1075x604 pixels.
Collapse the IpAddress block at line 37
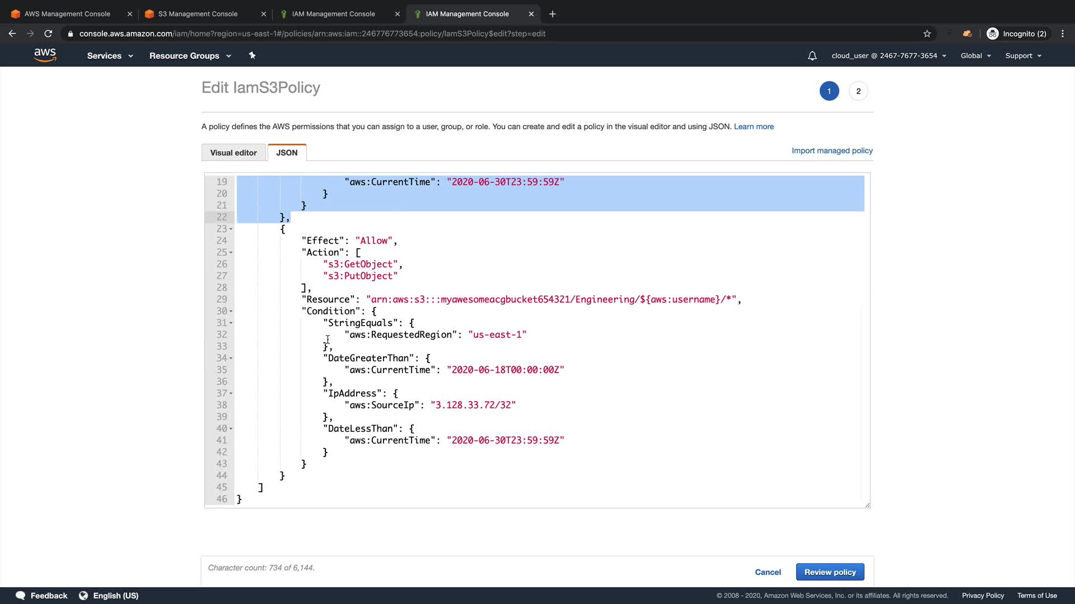pyautogui.click(x=231, y=394)
